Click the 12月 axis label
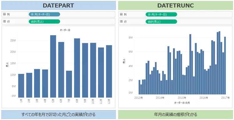 109,101
